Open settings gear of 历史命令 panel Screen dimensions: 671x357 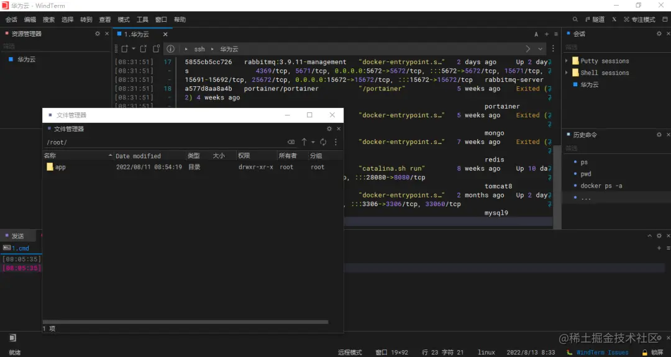click(x=659, y=135)
